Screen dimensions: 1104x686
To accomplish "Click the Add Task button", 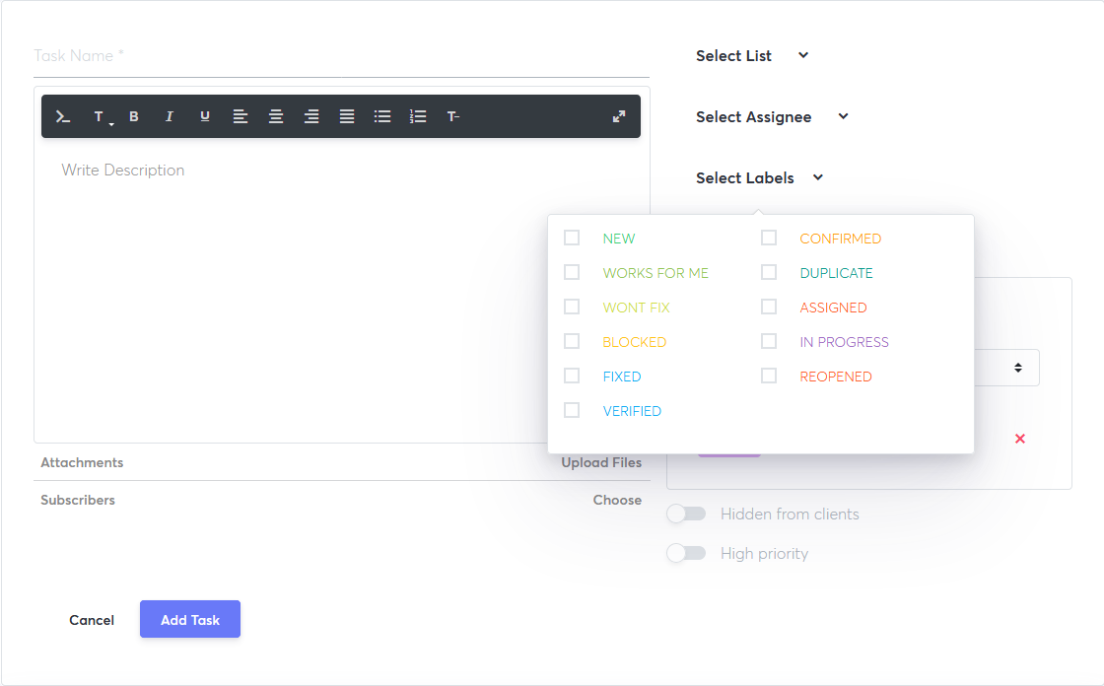I will 190,619.
